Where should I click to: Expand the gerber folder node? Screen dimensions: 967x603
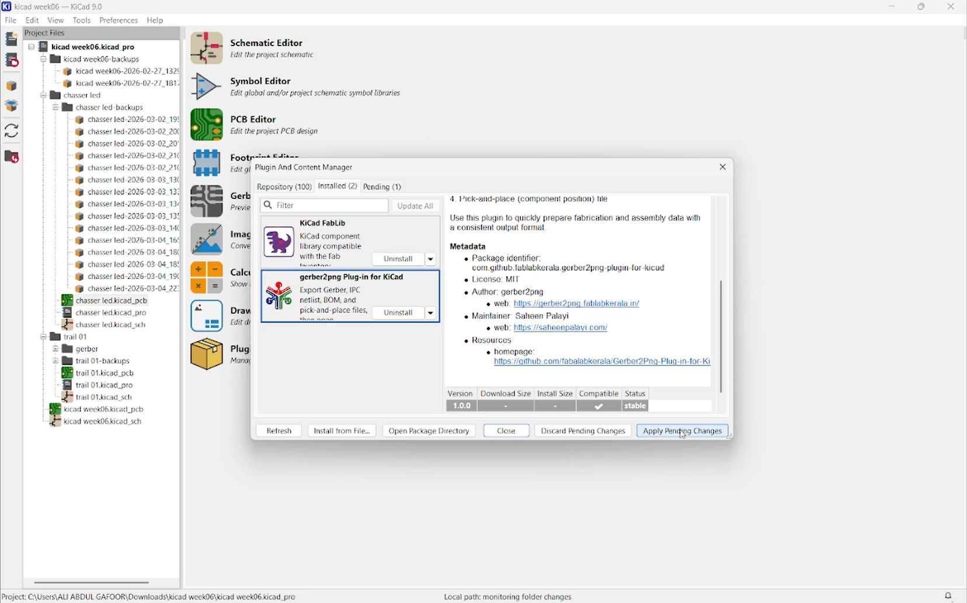(x=55, y=349)
